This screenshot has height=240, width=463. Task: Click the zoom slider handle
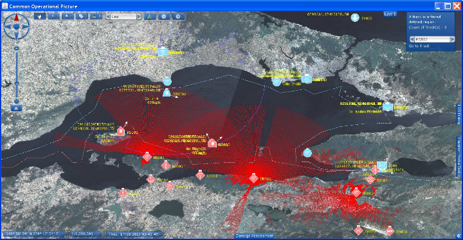click(x=17, y=84)
